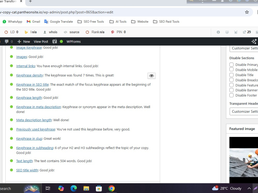The width and height of the screenshot is (258, 193).
Task: Click the AI sparkle icon in admin bar
Action: (x=254, y=41)
